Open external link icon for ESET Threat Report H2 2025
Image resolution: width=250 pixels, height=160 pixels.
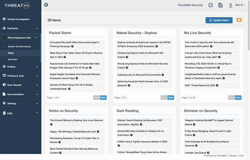(x=217, y=85)
